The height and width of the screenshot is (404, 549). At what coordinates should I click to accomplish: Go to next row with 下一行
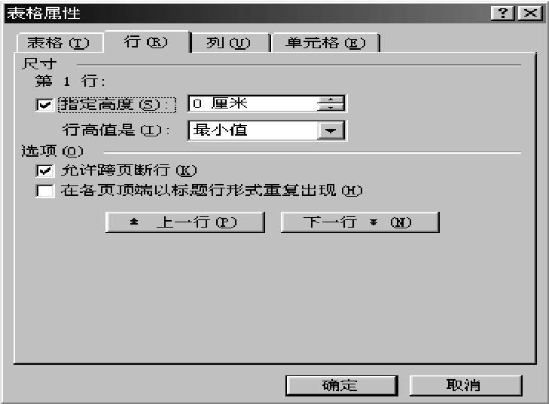tap(360, 222)
